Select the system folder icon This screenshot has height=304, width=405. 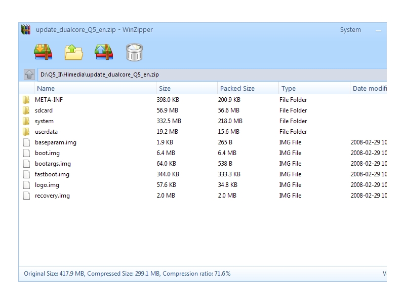pyautogui.click(x=26, y=121)
